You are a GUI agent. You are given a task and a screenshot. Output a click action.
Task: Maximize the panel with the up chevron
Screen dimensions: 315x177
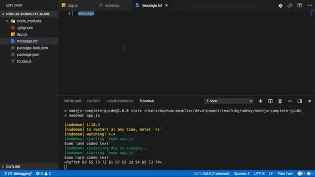click(290, 101)
